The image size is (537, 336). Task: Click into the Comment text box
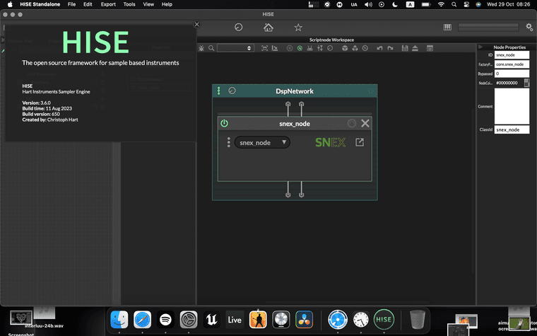(x=512, y=106)
